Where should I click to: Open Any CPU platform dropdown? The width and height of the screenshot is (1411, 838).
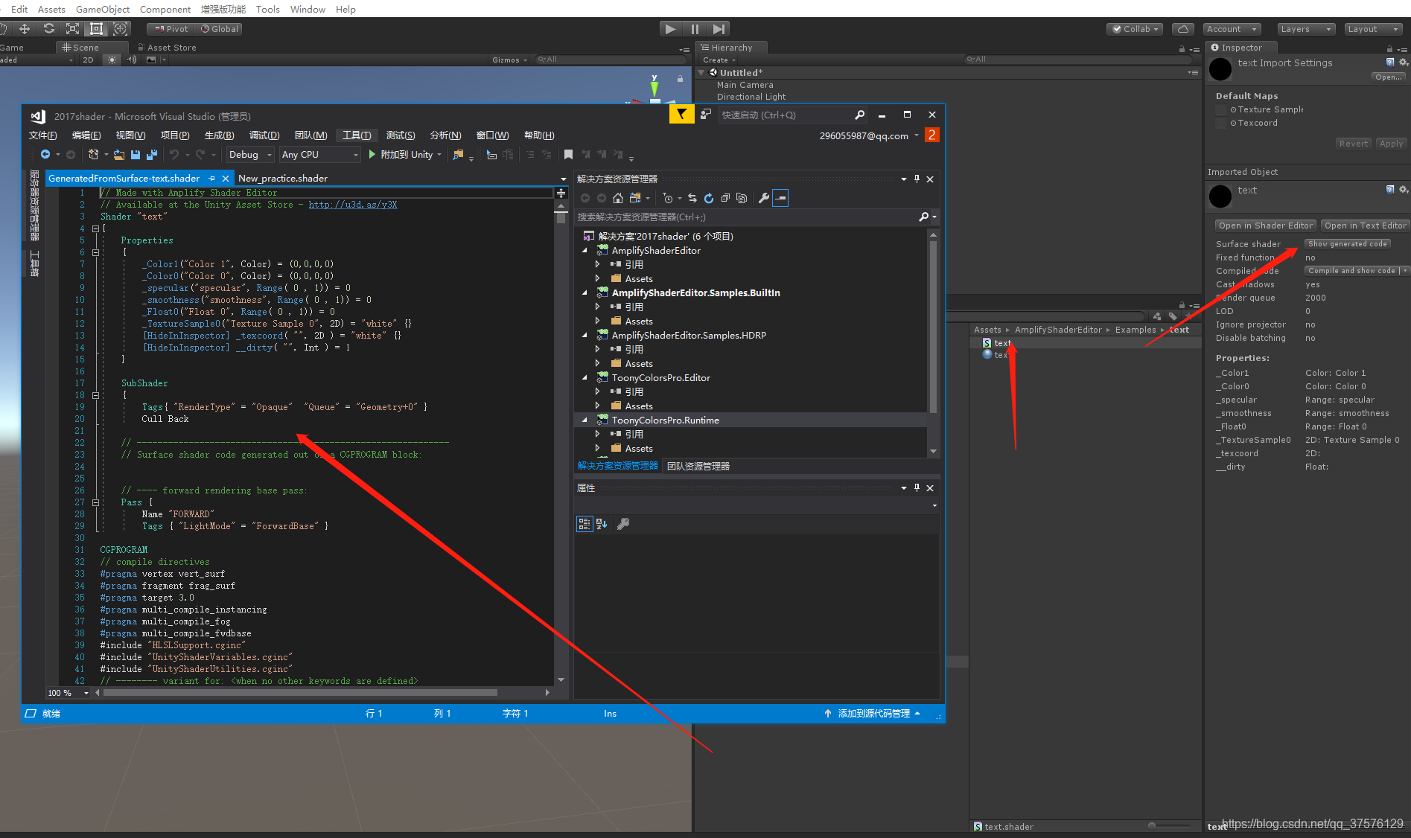click(319, 155)
